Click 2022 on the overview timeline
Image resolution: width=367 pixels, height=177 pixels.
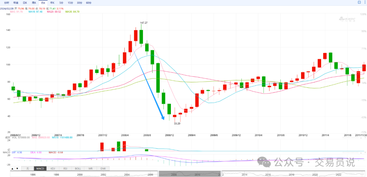tap(338, 175)
